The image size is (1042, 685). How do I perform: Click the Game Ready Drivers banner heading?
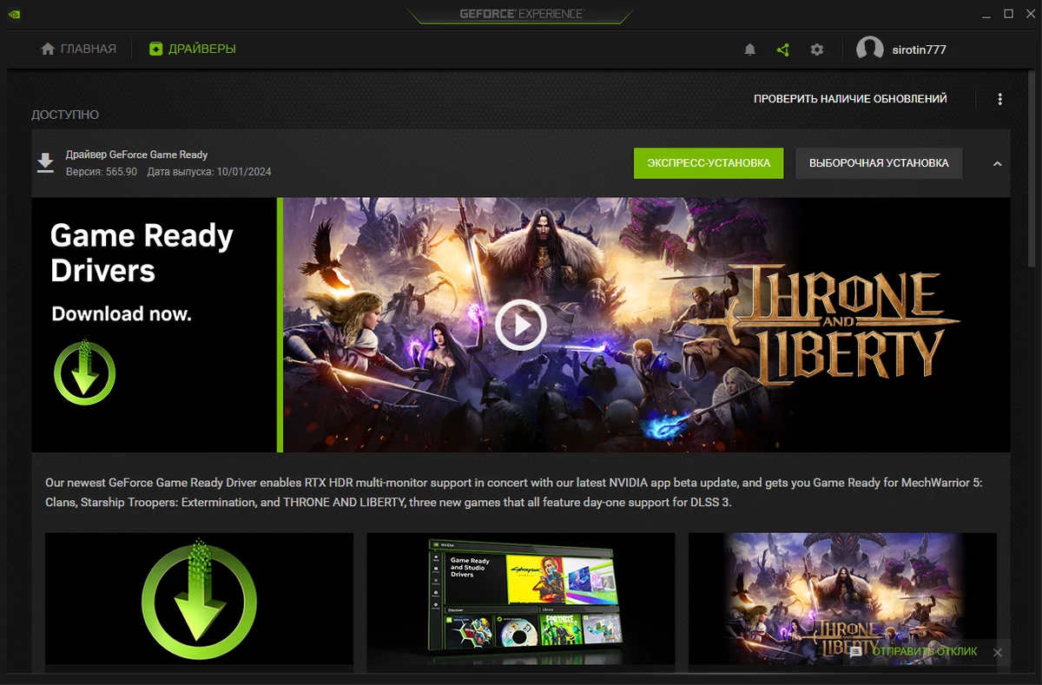coord(142,253)
